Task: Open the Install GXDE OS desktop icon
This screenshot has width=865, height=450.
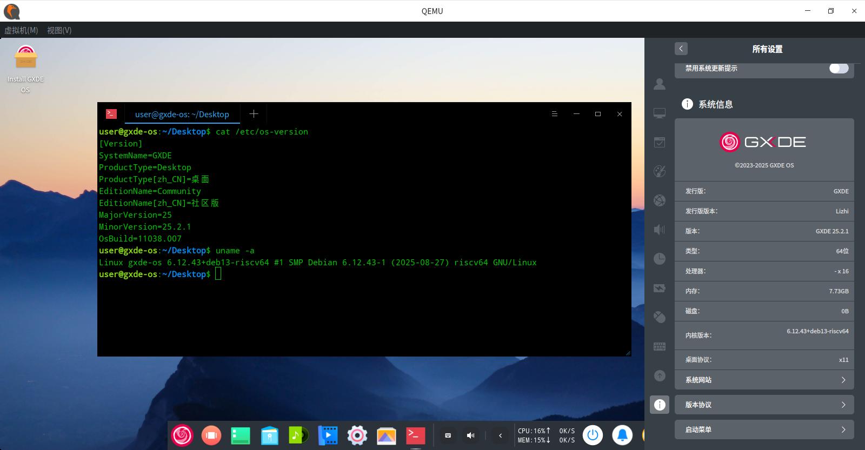Action: click(25, 69)
